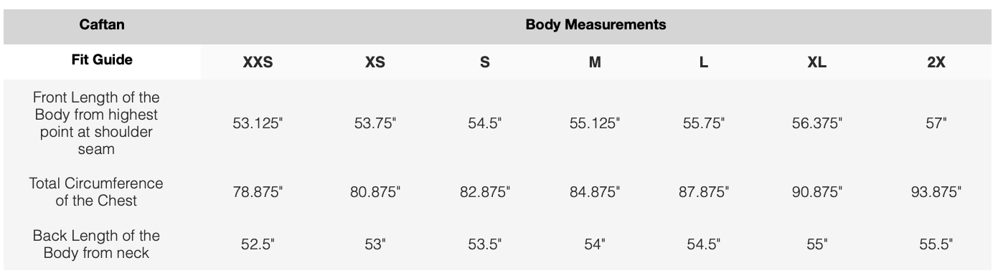Image resolution: width=1003 pixels, height=278 pixels.
Task: Click the L size column header
Action: tap(704, 62)
